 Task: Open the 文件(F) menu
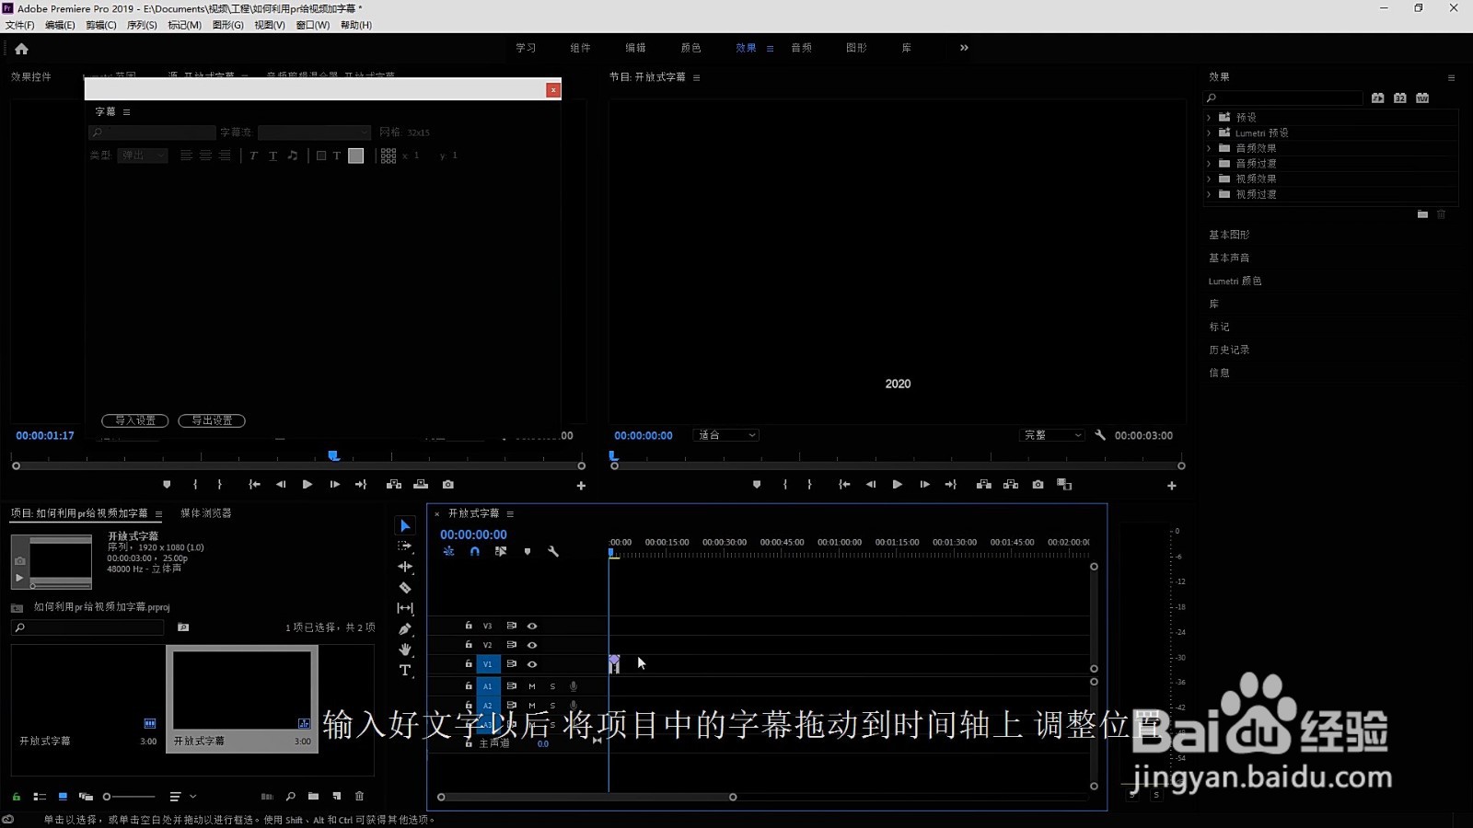pyautogui.click(x=20, y=25)
